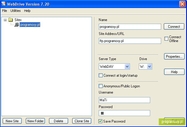Click the WebDrive app icon in title bar
187x127 pixels.
coord(4,4)
